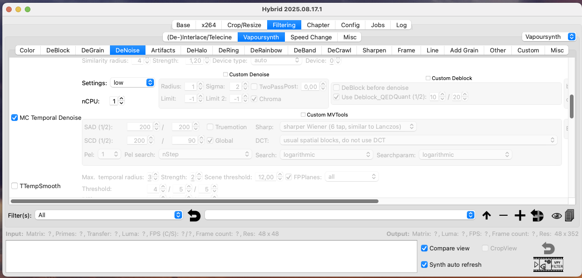582x278 pixels.
Task: Enable the TTempSmooth checkbox
Action: click(15, 186)
